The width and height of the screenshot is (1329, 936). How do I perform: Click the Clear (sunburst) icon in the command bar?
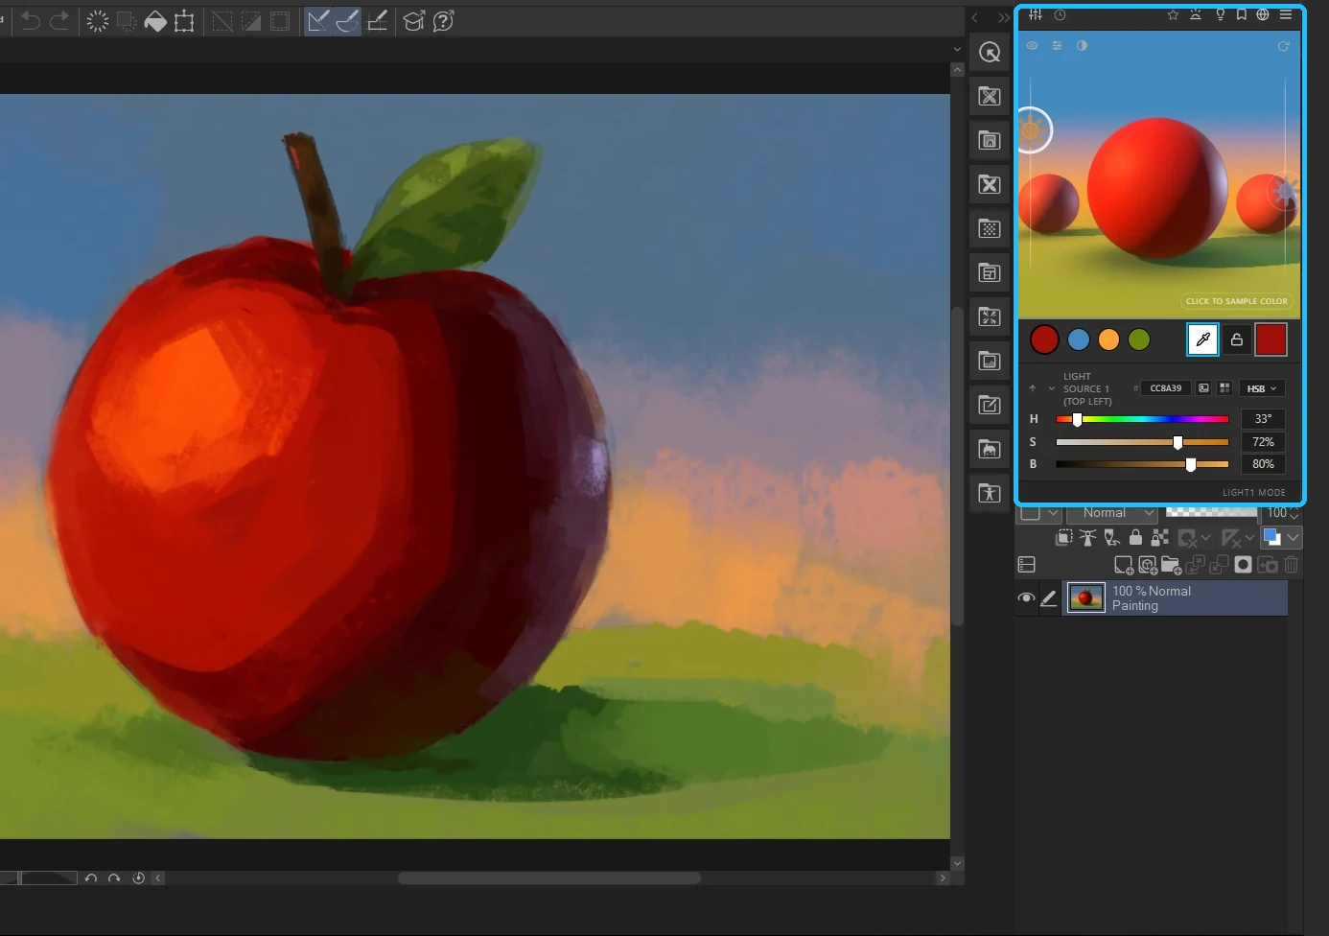(98, 21)
